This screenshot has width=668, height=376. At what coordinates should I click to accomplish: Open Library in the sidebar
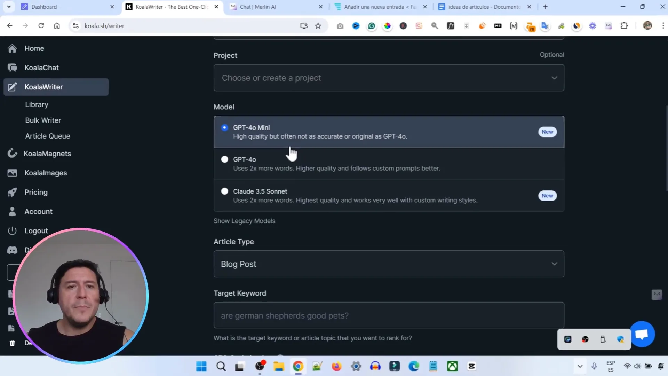point(37,104)
